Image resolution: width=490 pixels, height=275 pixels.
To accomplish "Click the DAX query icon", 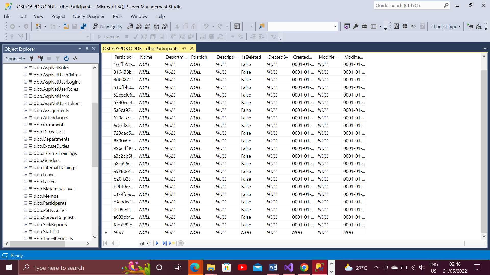I will (x=165, y=26).
